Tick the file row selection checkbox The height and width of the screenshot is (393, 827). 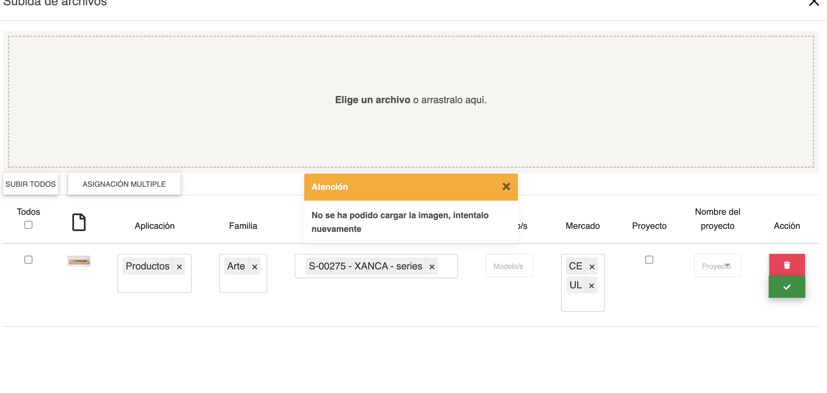pos(28,260)
